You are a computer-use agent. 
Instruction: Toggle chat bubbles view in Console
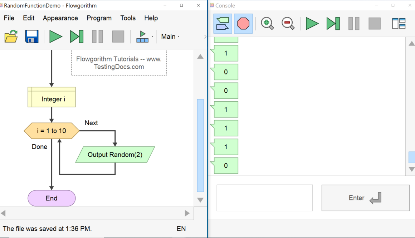click(x=223, y=24)
